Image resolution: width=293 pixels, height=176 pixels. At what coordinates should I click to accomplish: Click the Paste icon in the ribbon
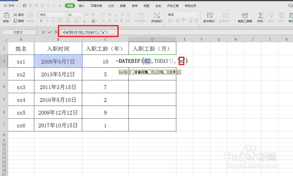6,15
